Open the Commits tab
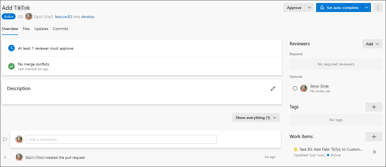Image resolution: width=386 pixels, height=167 pixels. (60, 29)
